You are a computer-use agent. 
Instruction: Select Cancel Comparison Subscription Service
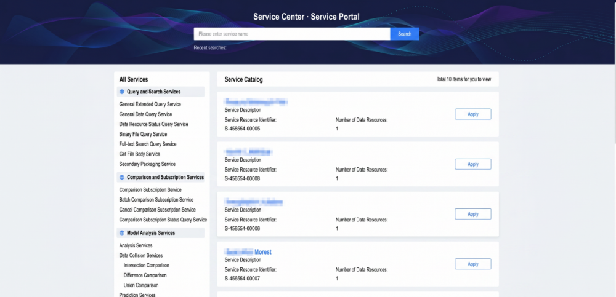tap(158, 210)
